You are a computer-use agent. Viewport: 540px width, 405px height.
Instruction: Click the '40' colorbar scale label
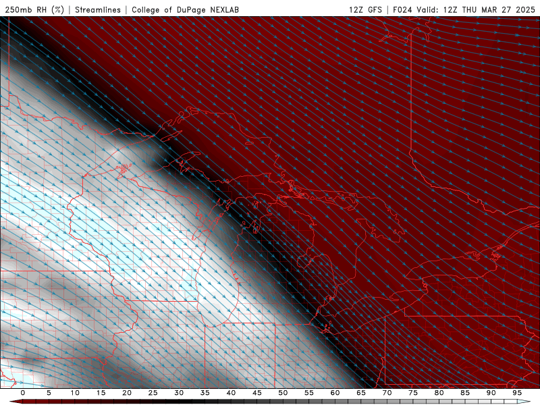point(231,393)
